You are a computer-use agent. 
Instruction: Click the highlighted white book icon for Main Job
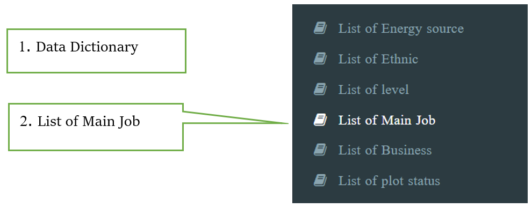tap(320, 120)
